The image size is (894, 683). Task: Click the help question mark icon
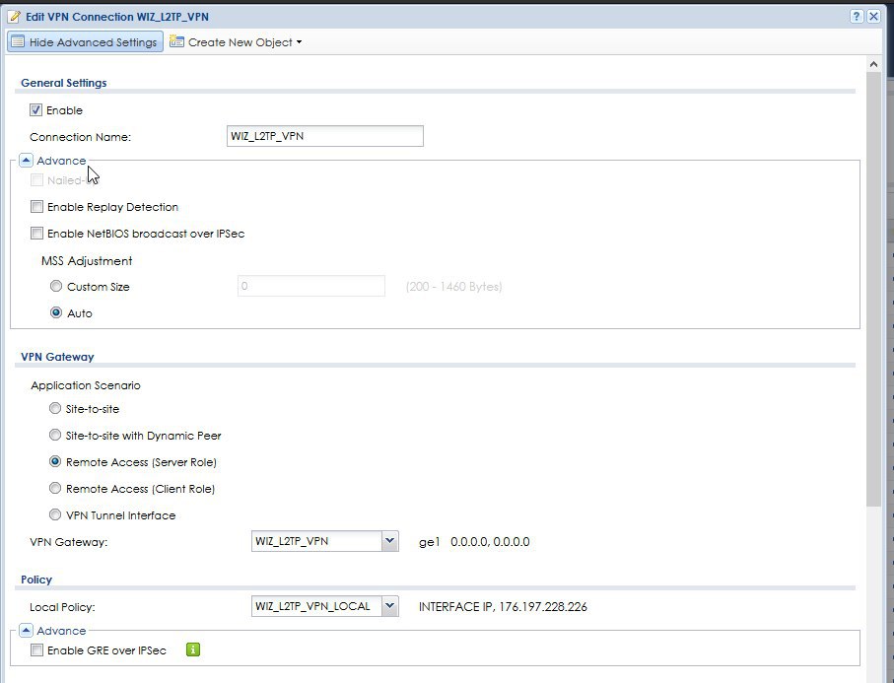857,17
